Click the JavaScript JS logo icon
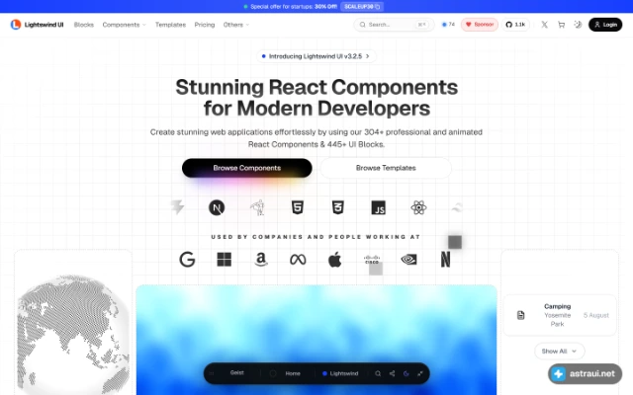 coord(378,208)
